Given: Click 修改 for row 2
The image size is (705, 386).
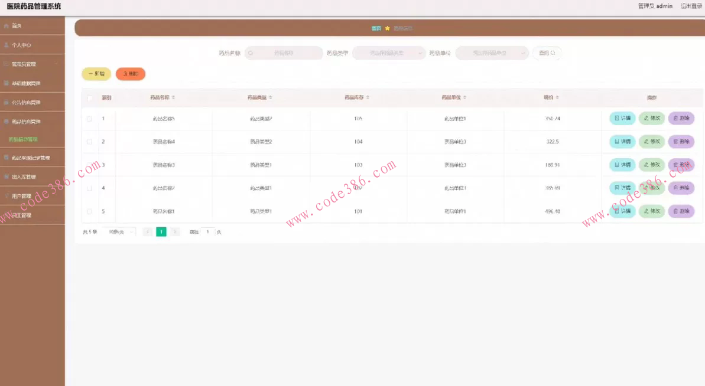Looking at the screenshot, I should (x=651, y=142).
